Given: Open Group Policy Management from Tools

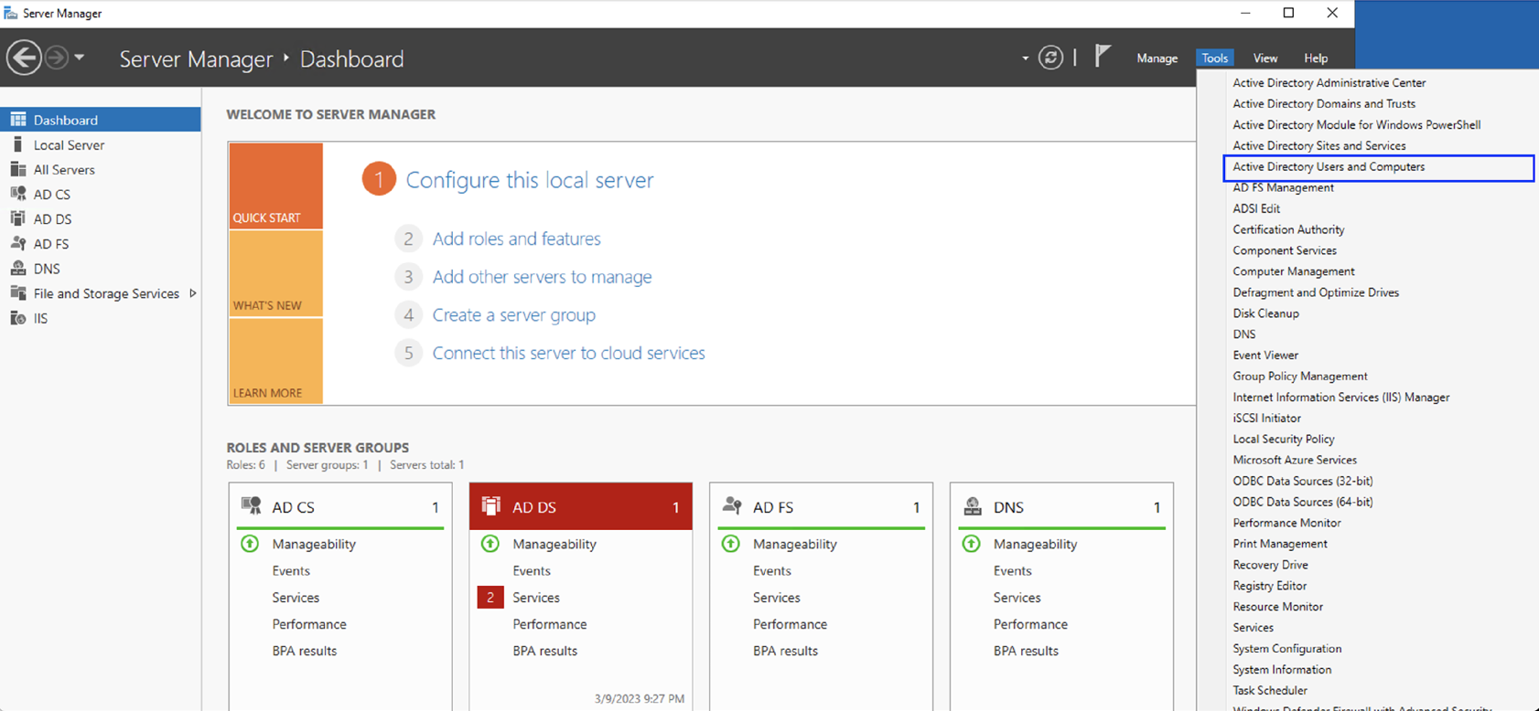Looking at the screenshot, I should pos(1299,377).
